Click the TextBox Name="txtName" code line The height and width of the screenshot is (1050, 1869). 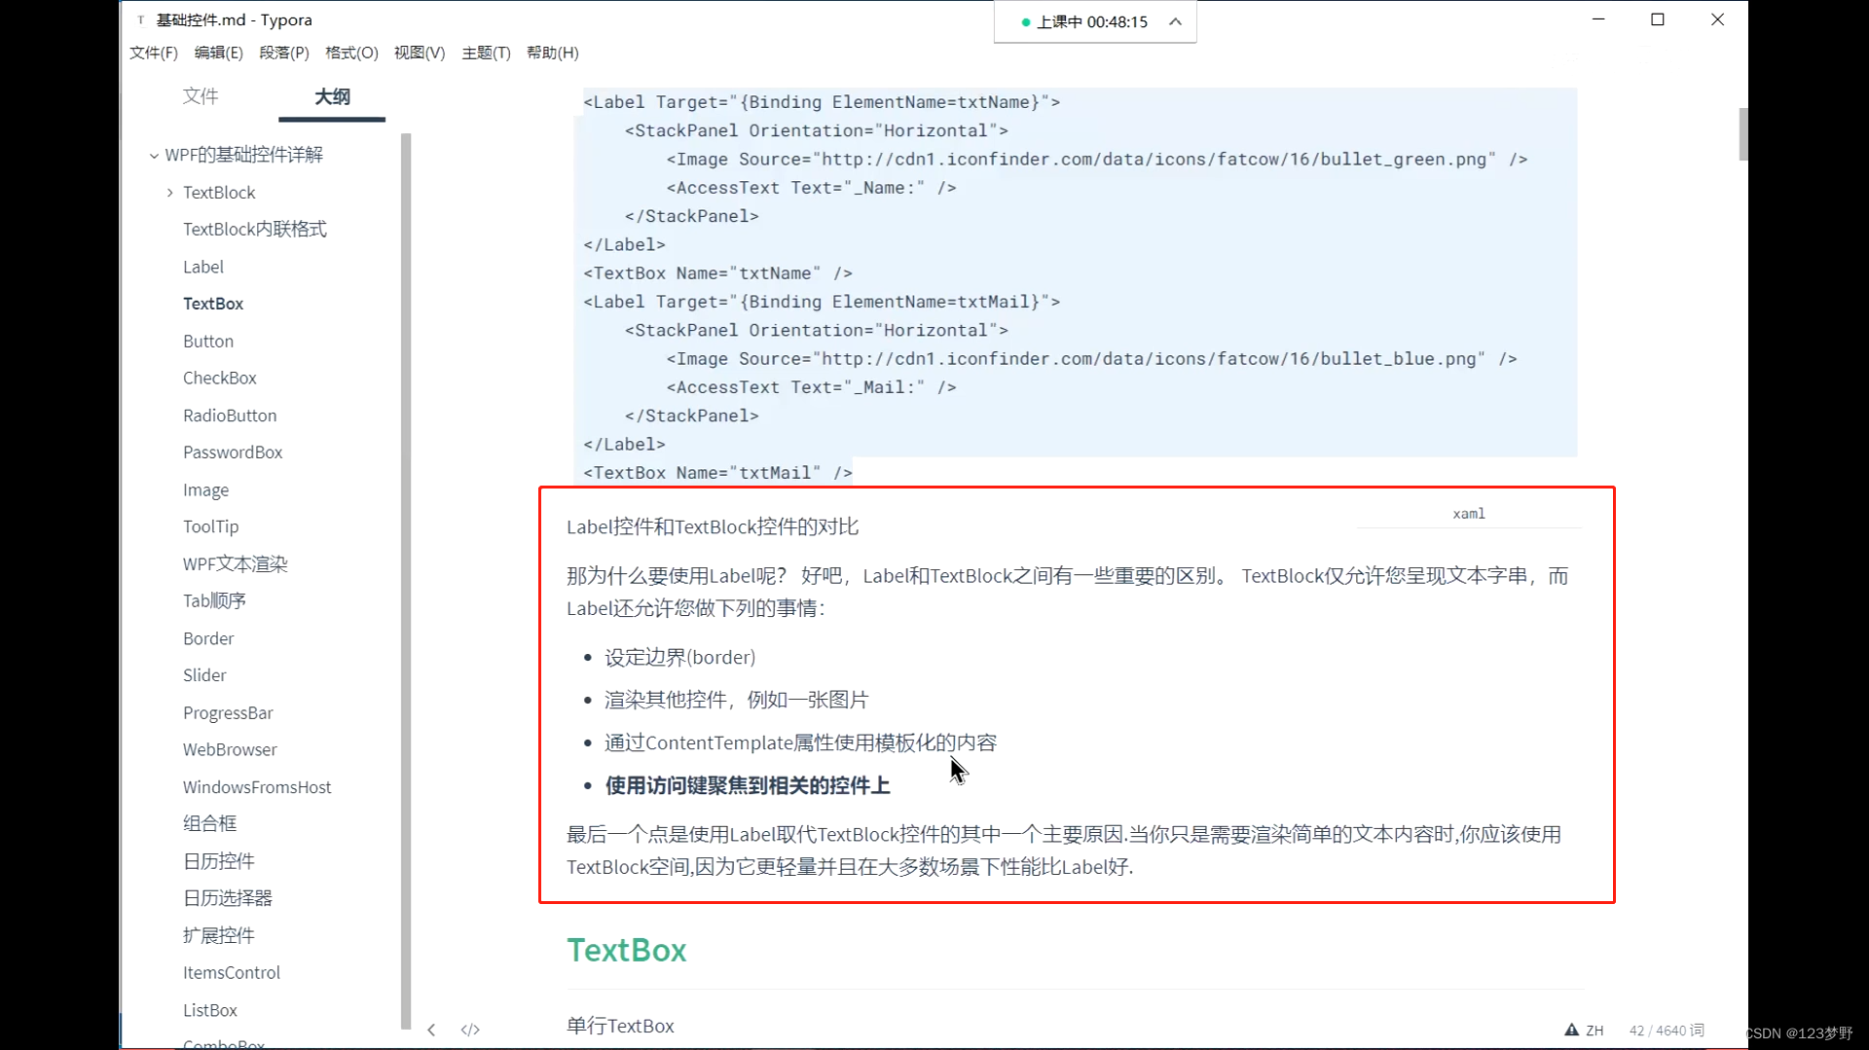(717, 273)
